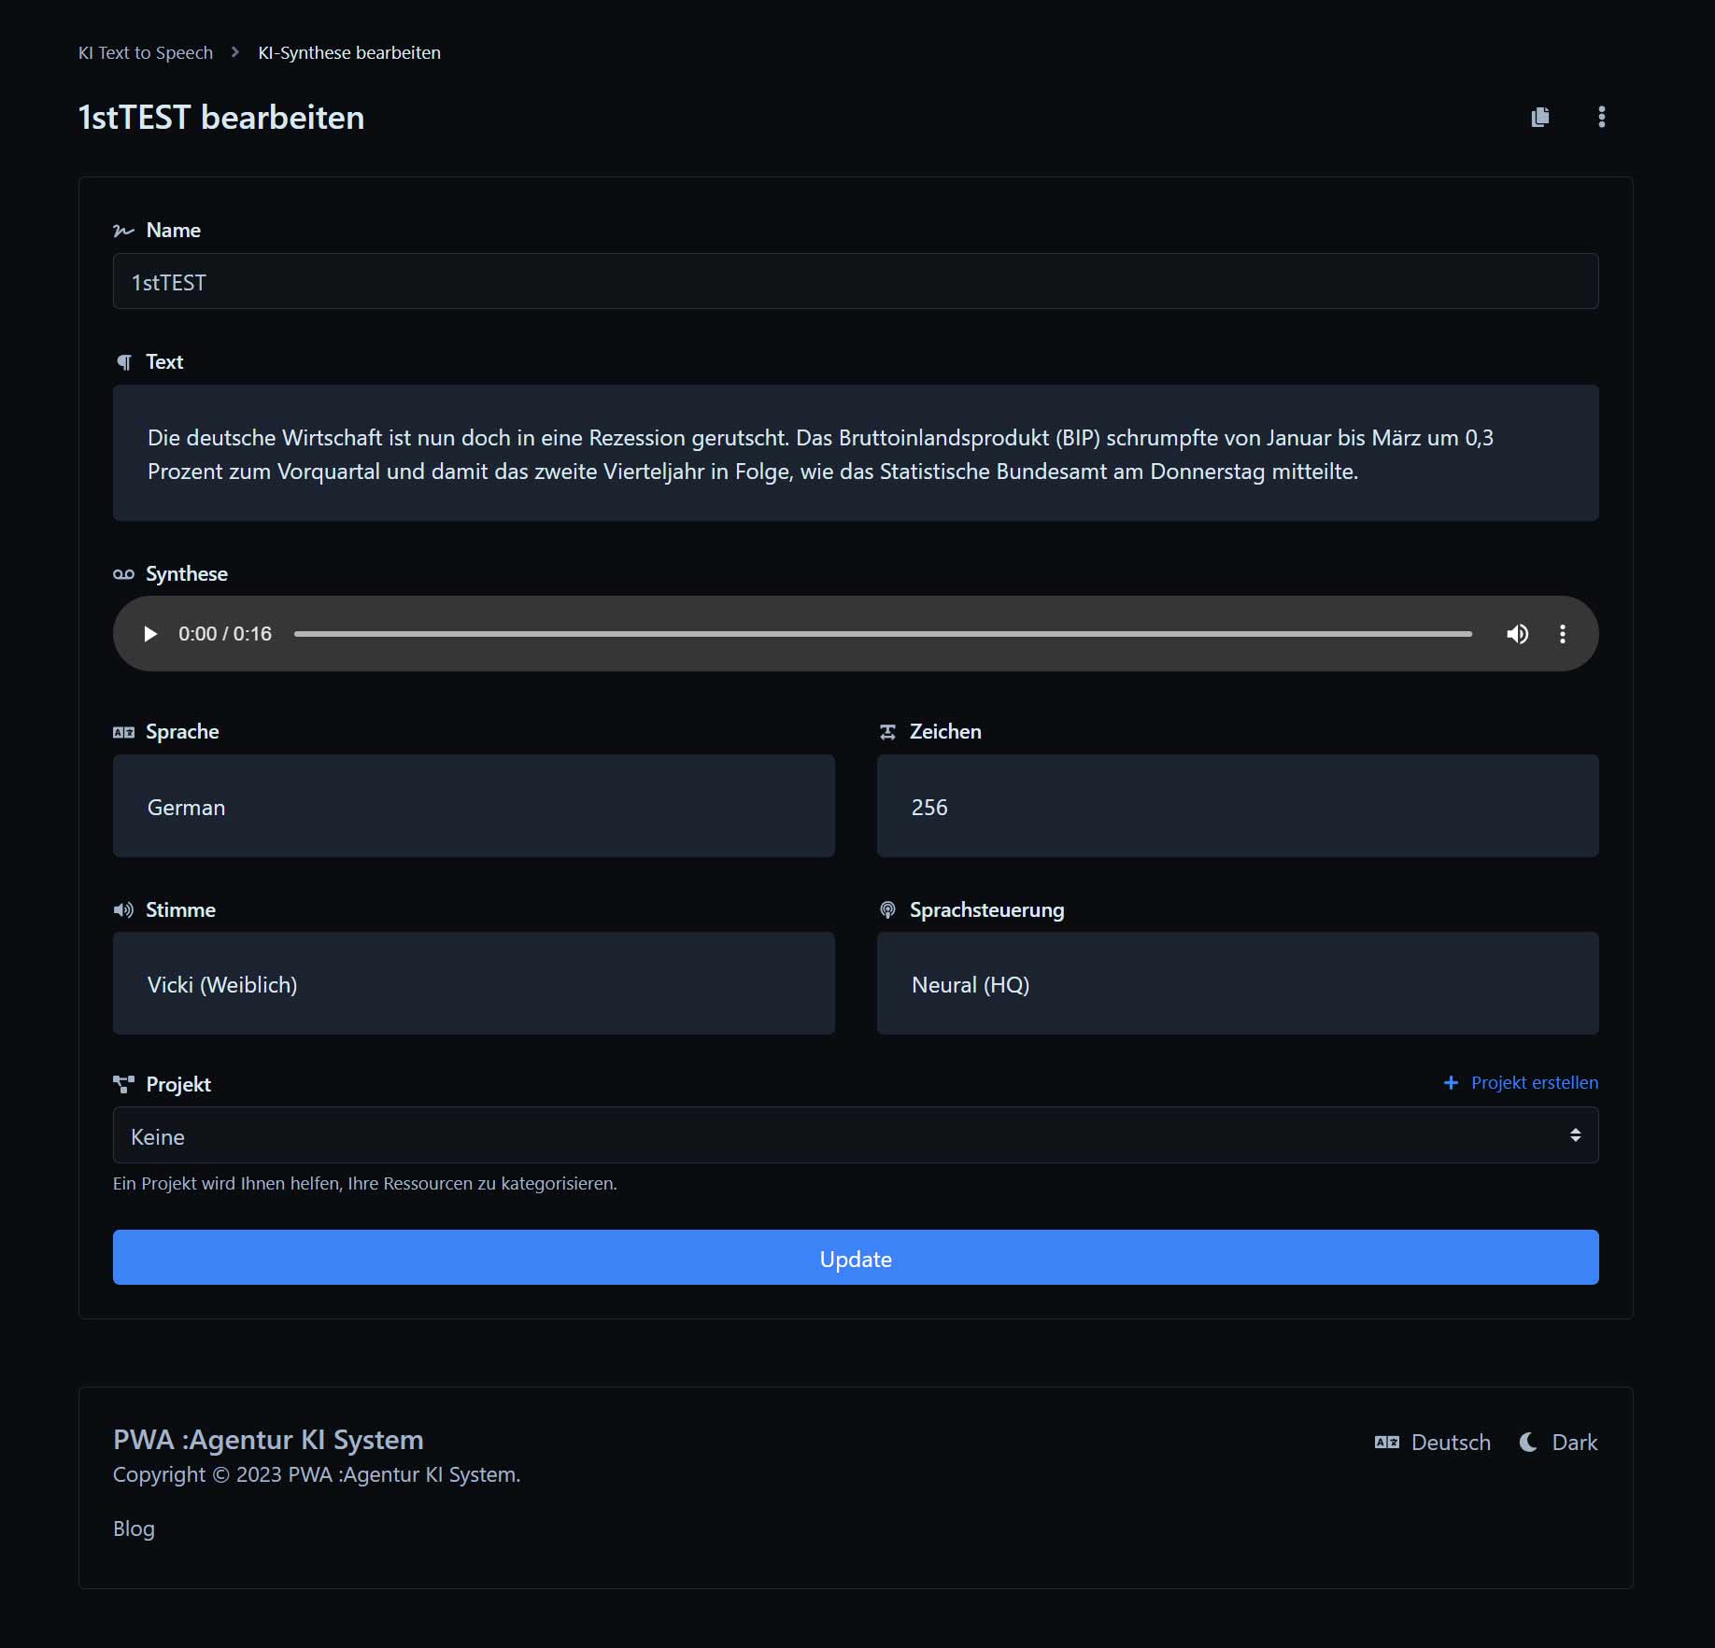Click the Name input field
This screenshot has height=1648, width=1715.
click(855, 282)
